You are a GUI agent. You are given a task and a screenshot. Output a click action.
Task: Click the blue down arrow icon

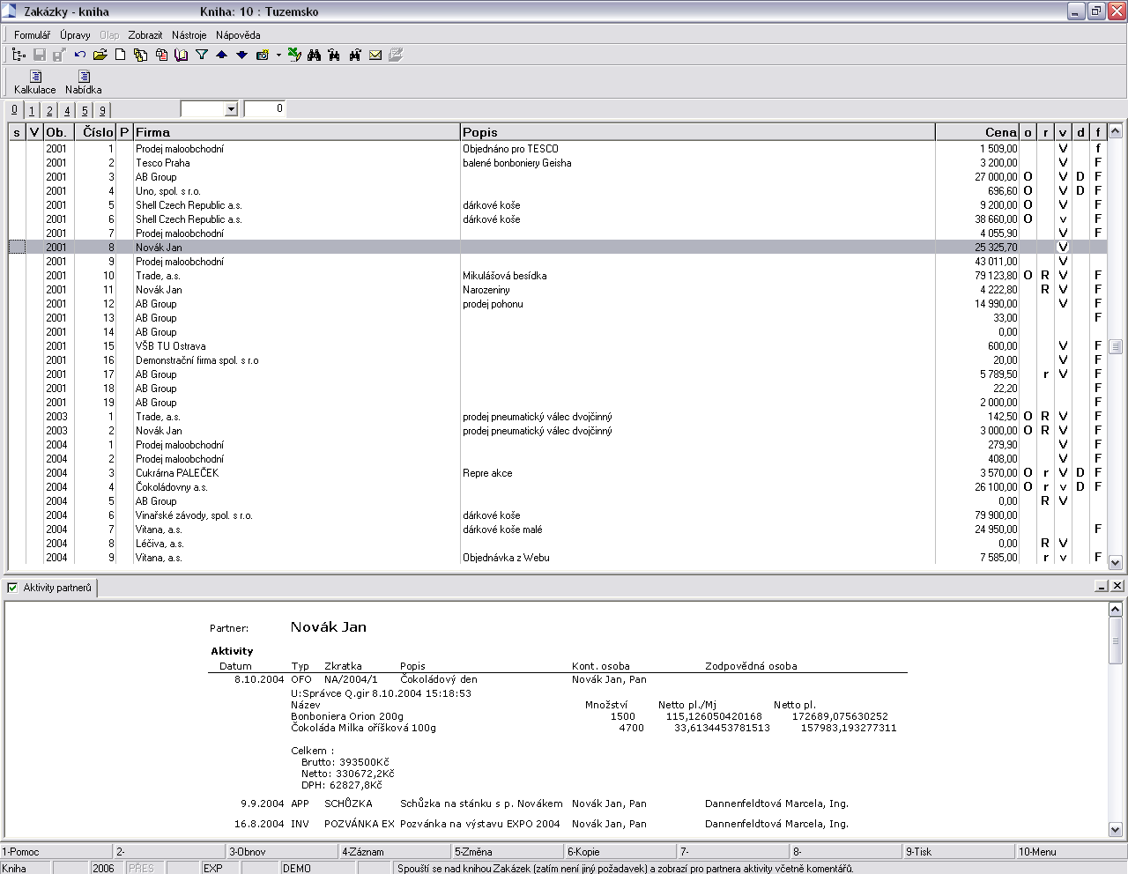241,56
